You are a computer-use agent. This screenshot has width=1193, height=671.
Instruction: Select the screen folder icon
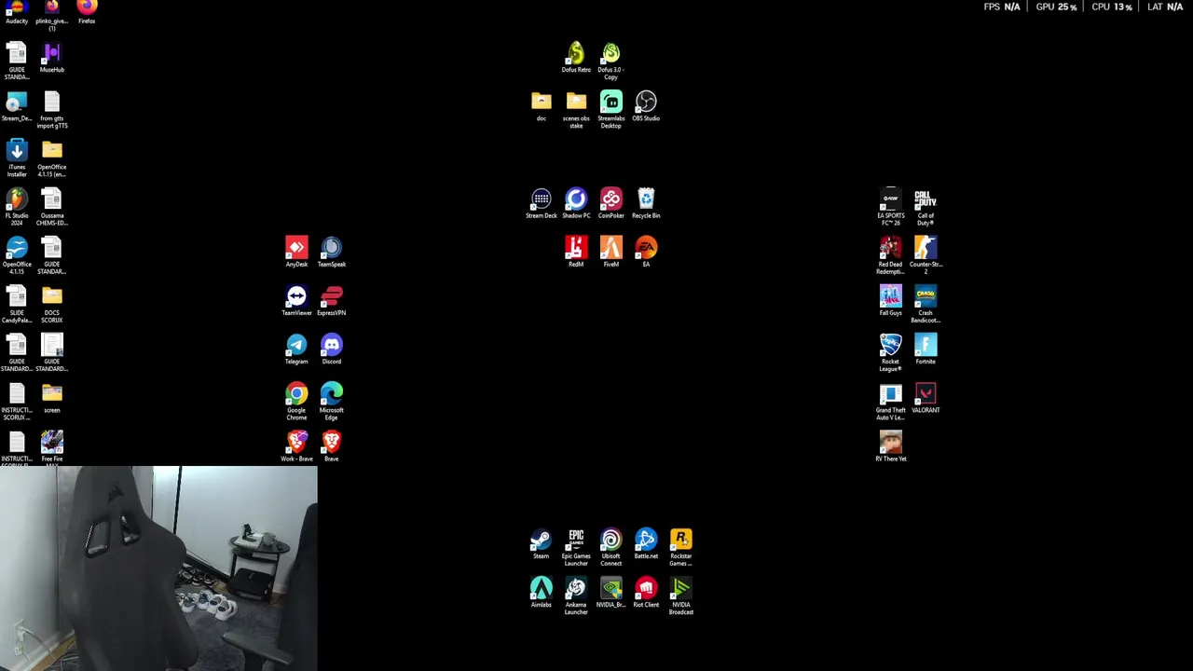tap(52, 398)
